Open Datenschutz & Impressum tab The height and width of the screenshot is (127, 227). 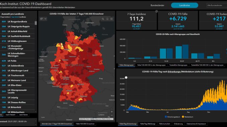(196, 124)
